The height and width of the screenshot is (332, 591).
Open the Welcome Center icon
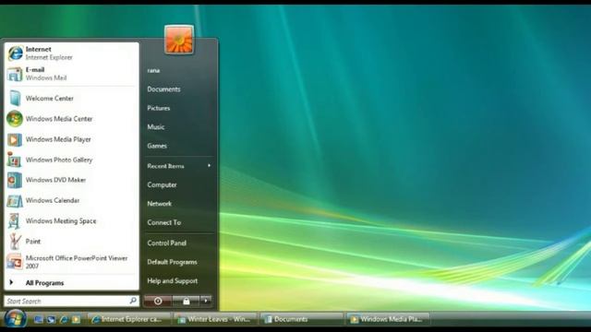click(15, 99)
